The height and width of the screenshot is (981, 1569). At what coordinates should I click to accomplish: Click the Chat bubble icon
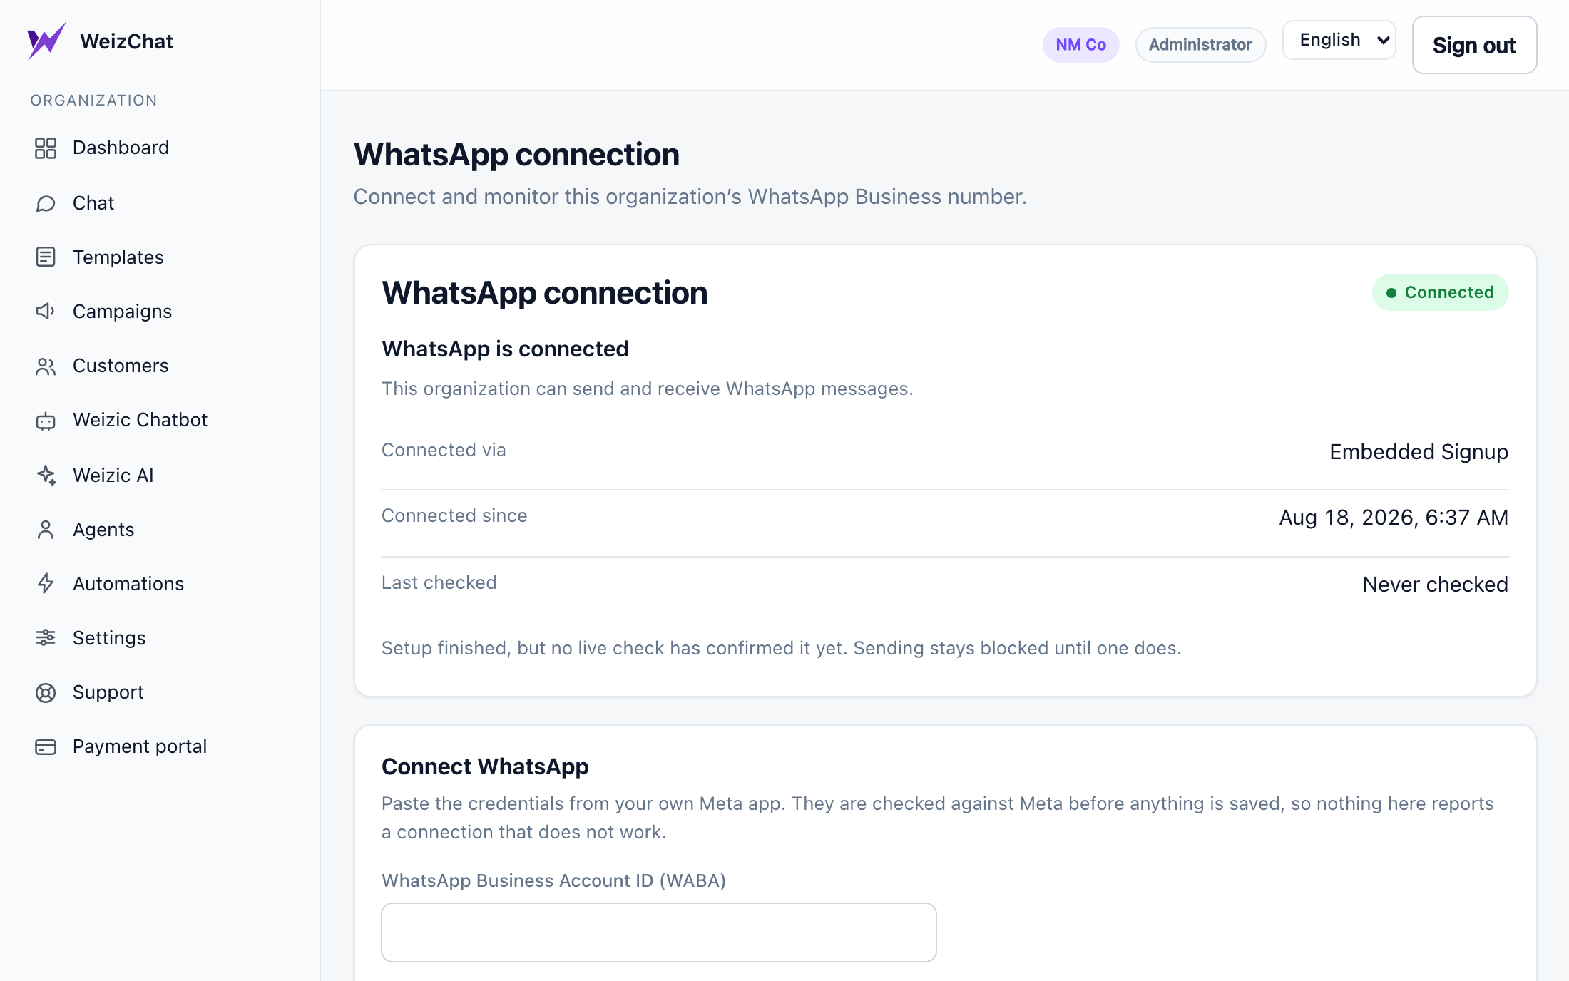coord(46,204)
